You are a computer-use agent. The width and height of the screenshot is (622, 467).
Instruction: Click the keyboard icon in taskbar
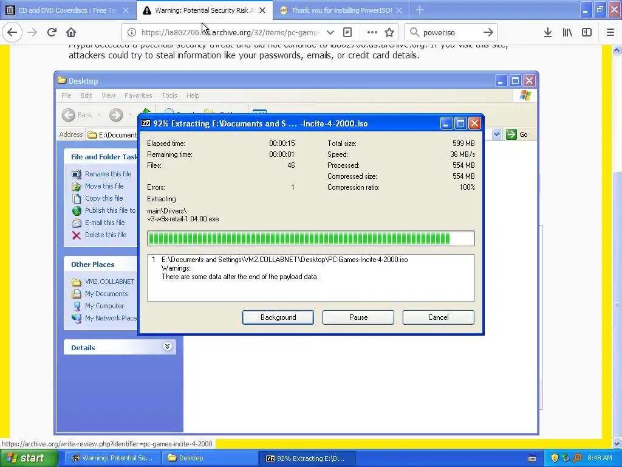coord(532,458)
